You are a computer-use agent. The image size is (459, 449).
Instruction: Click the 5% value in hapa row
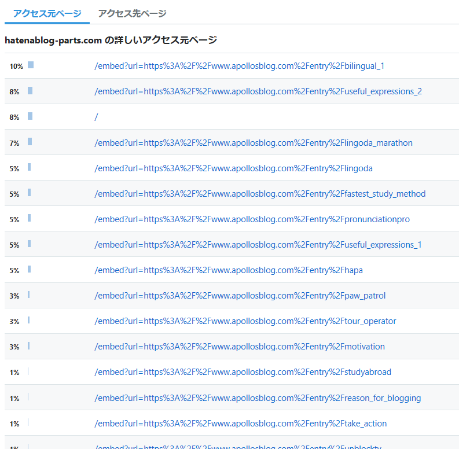pyautogui.click(x=14, y=270)
